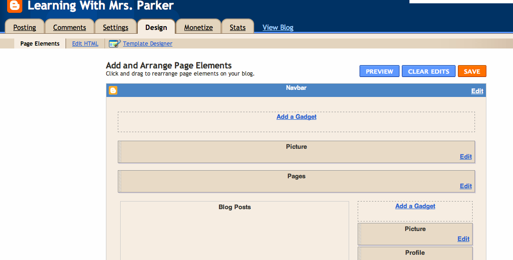The image size is (513, 260).
Task: Click the Template Designer paint icon
Action: (x=114, y=44)
